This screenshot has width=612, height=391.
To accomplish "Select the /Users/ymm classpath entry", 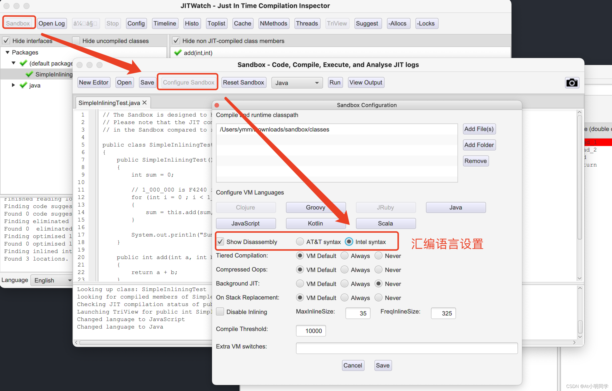I will click(x=337, y=129).
